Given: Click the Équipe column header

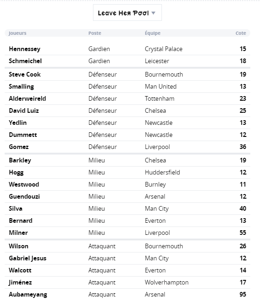Looking at the screenshot, I should tap(153, 33).
